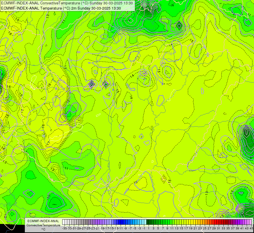Select the orange legend swatch above 25
254x233 pixels.
[204, 222]
